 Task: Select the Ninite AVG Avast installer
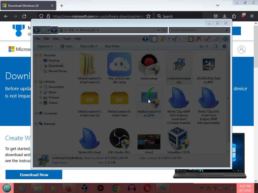pos(89,141)
